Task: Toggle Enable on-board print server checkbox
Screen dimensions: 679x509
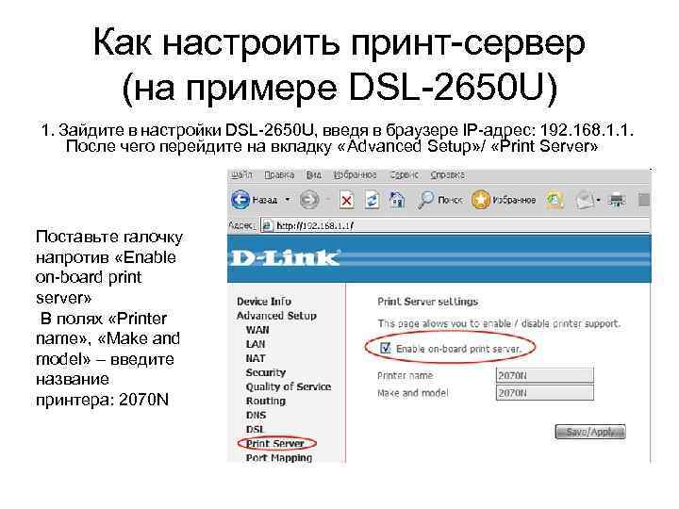Action: pyautogui.click(x=385, y=348)
